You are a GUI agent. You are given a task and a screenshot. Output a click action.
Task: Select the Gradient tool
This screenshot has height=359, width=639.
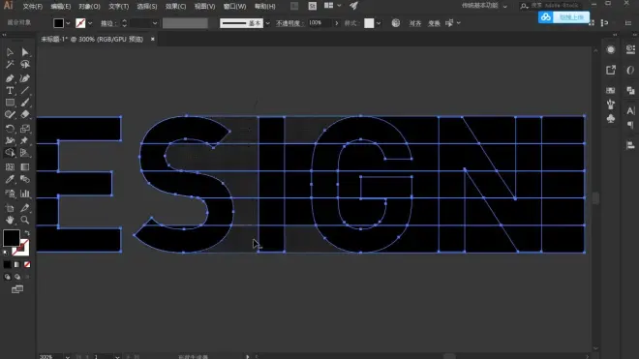[x=25, y=167]
